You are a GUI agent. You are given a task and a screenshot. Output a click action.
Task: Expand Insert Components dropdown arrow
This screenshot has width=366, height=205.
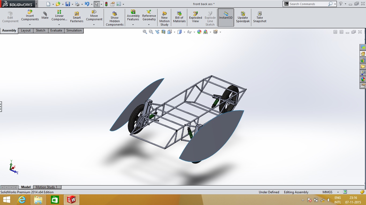pyautogui.click(x=30, y=25)
